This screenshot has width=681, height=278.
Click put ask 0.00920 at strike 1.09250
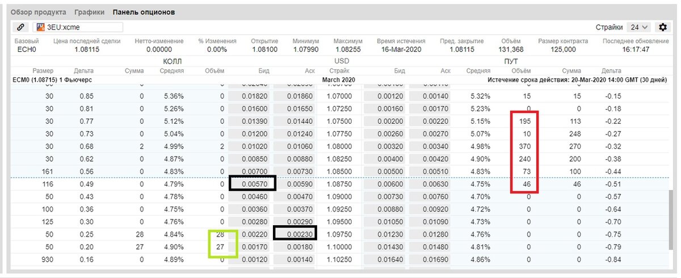[429, 208]
